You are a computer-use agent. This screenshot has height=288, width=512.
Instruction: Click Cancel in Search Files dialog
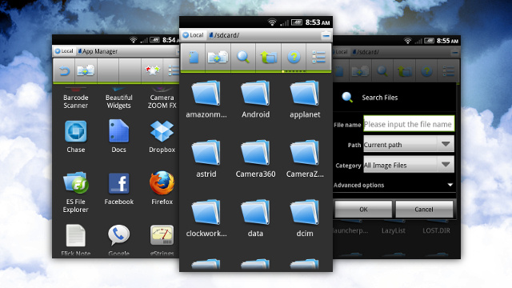tap(424, 210)
